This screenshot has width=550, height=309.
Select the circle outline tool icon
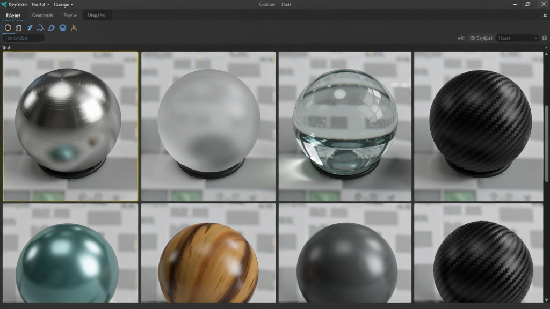point(8,28)
